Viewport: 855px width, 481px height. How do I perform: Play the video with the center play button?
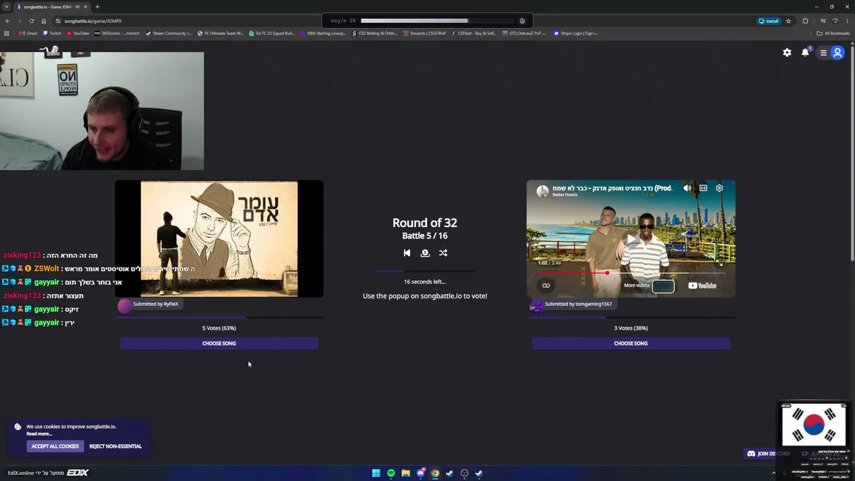click(631, 238)
